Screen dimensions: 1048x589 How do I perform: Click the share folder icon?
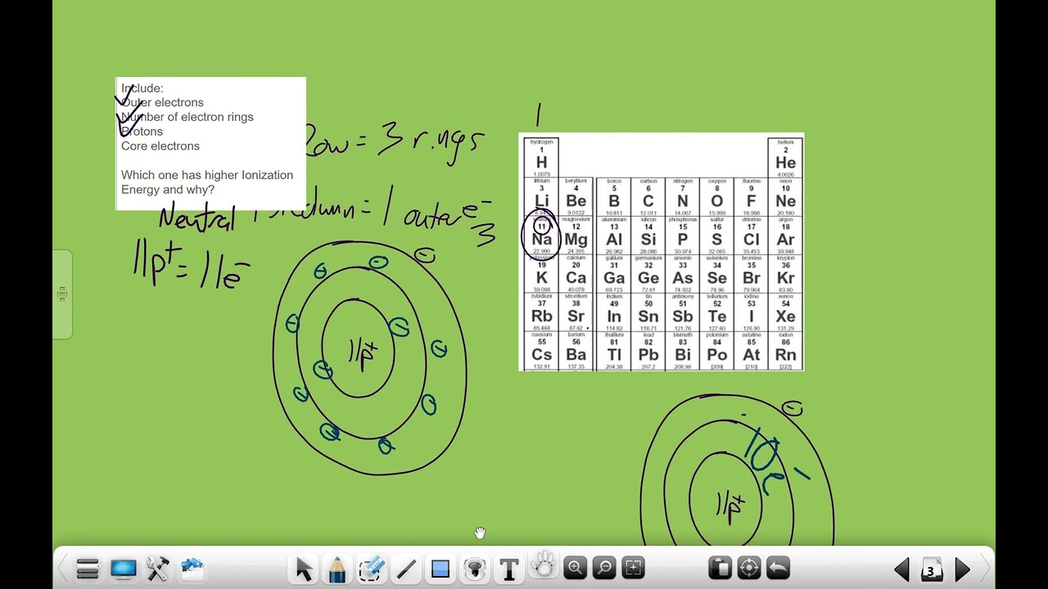coord(192,569)
